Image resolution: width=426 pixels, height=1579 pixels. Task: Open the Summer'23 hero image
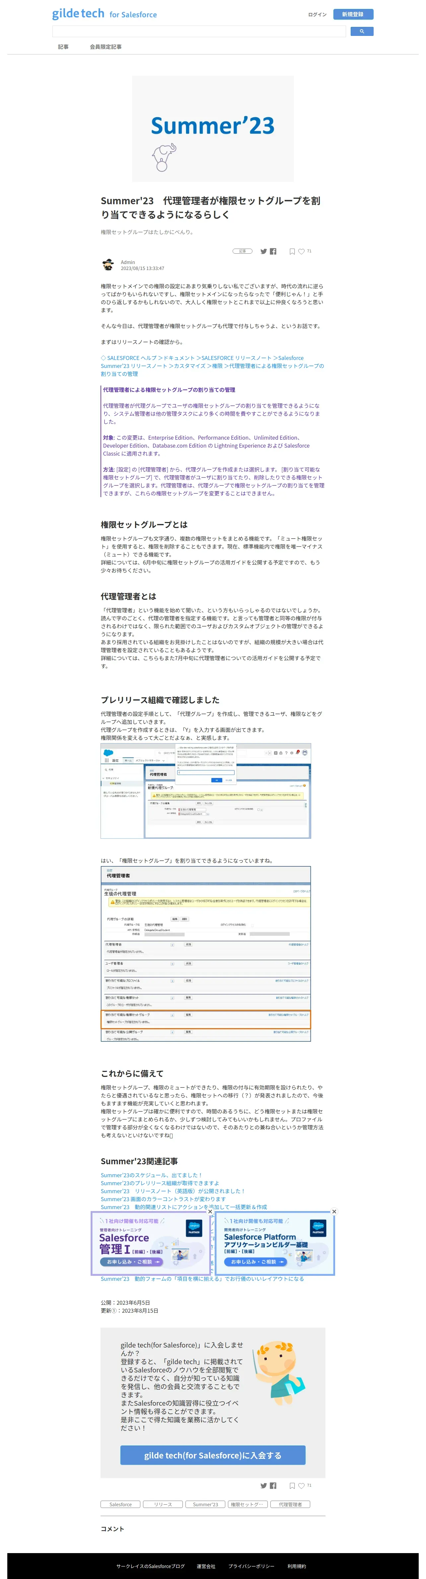point(213,129)
